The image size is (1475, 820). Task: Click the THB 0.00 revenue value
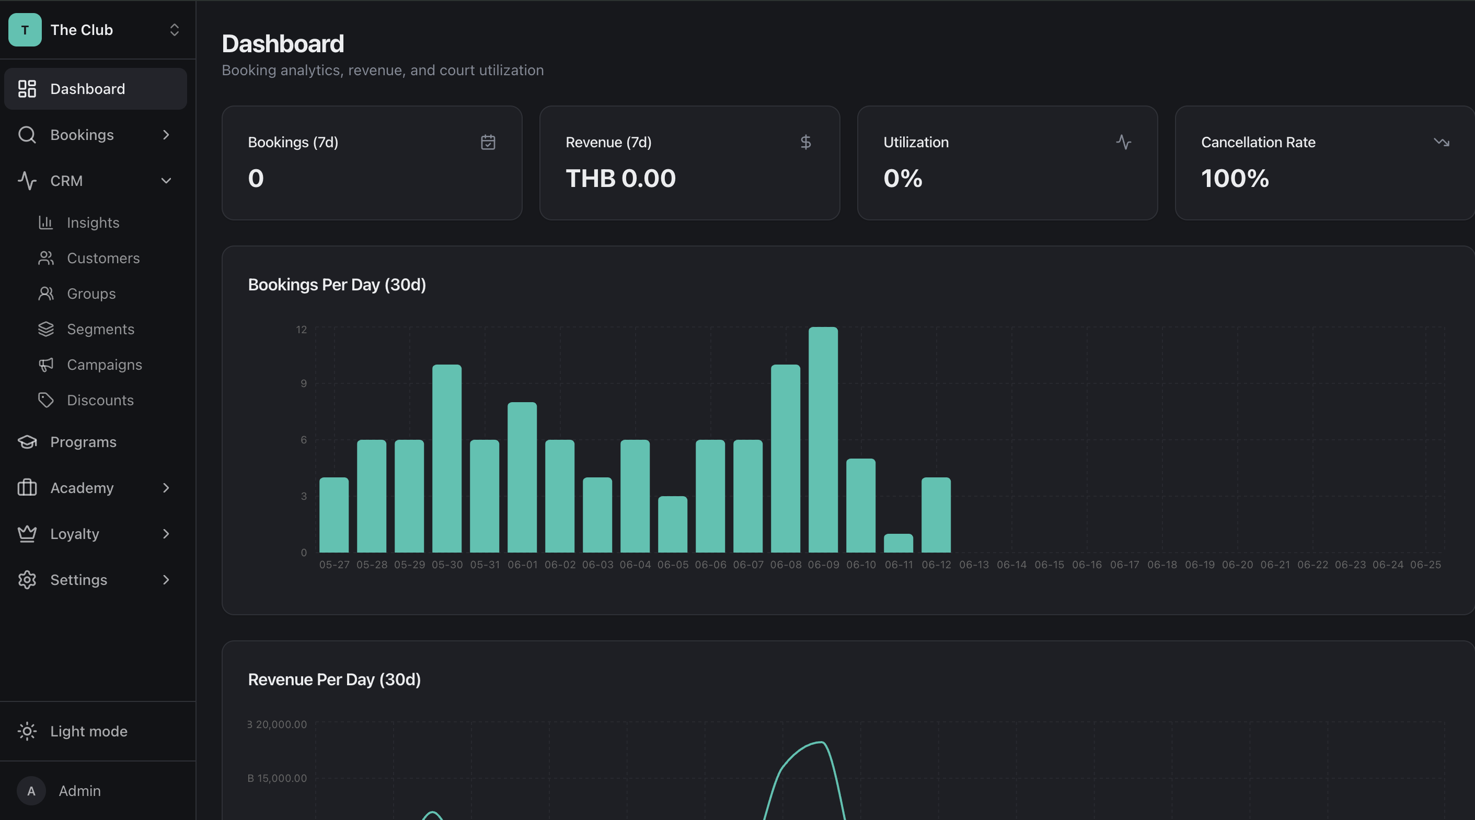[621, 178]
